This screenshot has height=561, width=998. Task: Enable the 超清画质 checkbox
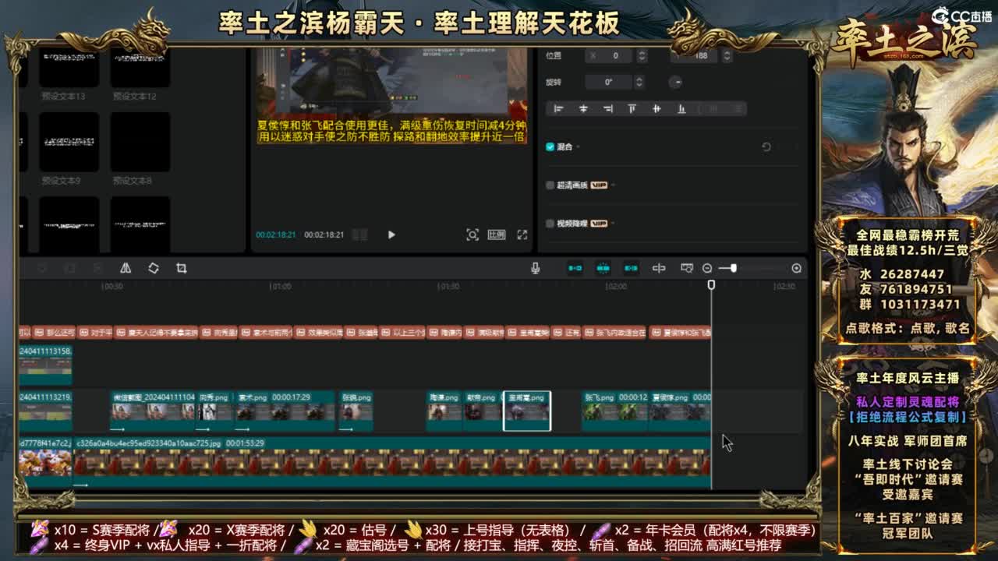tap(550, 185)
